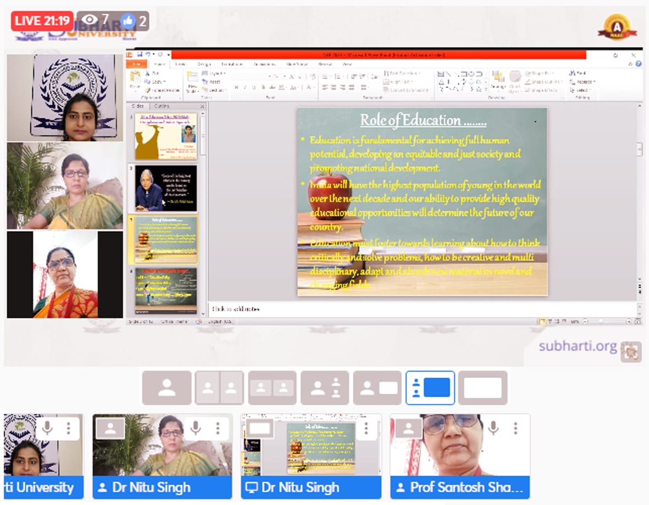
Task: Open three-dot menu on Subharti University tile
Action: (x=68, y=428)
